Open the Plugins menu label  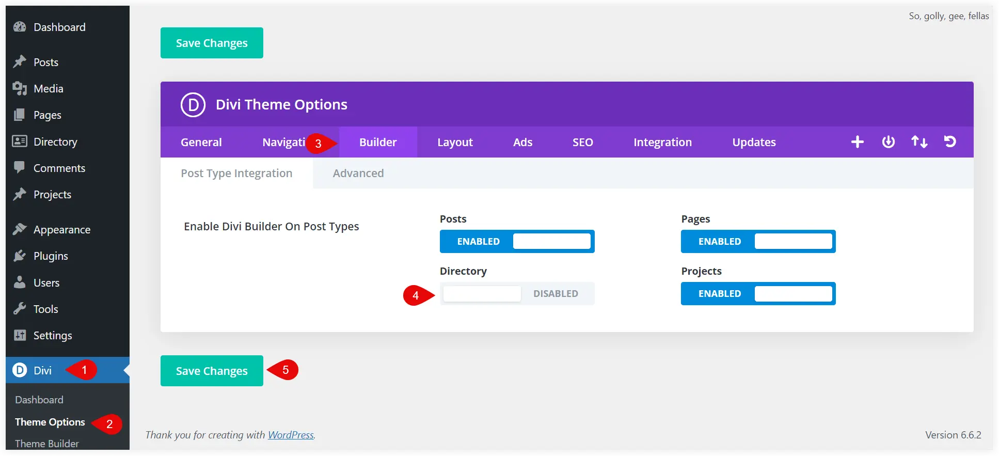(x=51, y=256)
